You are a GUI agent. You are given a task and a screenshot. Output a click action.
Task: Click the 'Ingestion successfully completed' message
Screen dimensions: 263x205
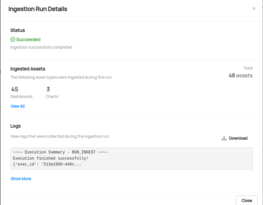pos(41,47)
